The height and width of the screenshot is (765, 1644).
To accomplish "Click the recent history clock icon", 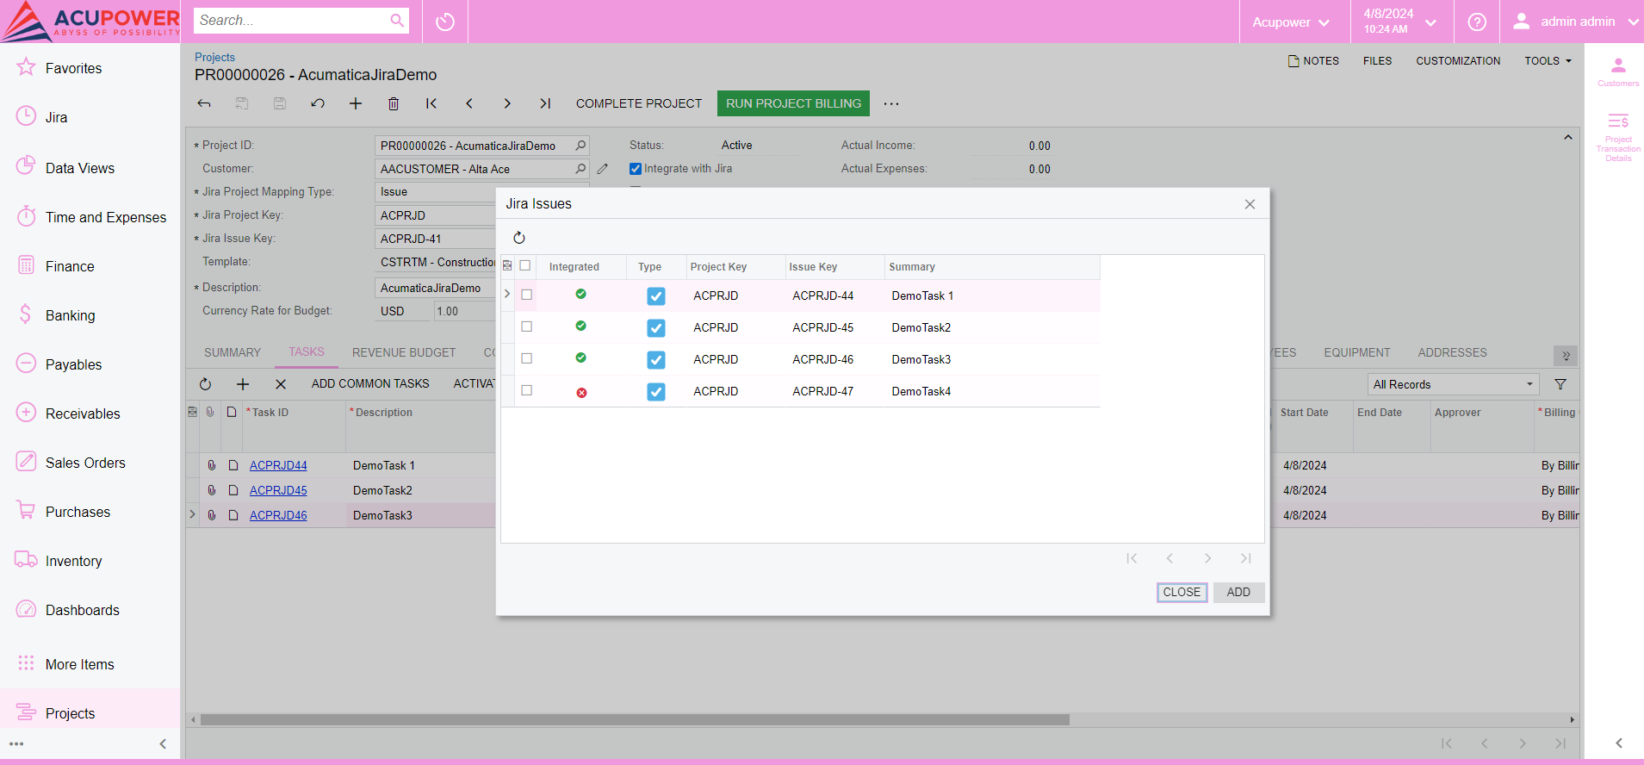I will pos(445,22).
